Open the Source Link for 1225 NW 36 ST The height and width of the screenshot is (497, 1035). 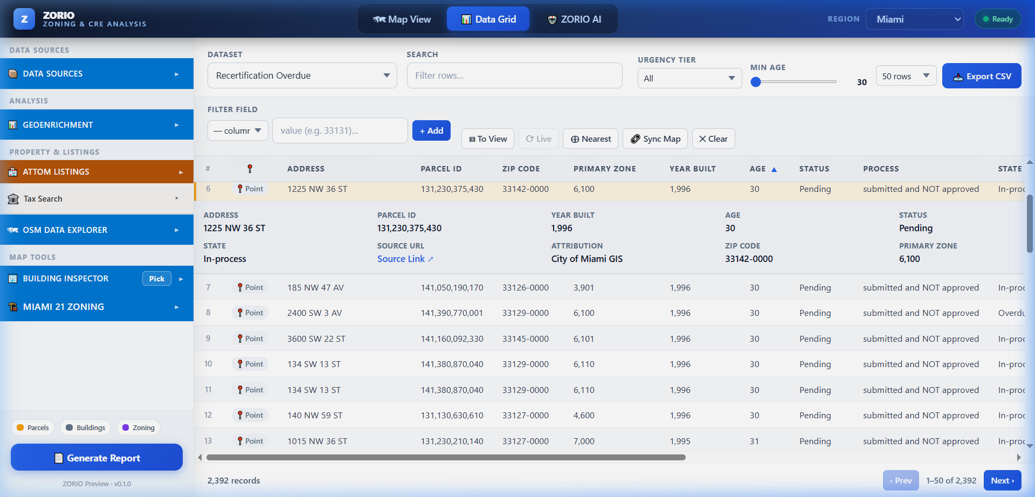pyautogui.click(x=405, y=259)
